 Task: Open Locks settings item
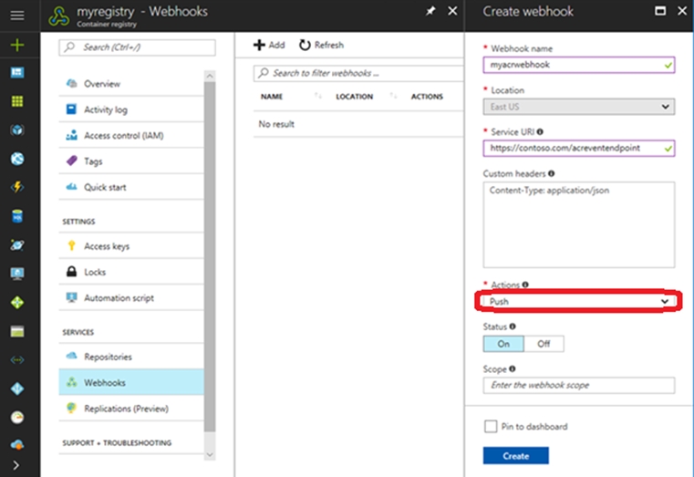click(95, 272)
